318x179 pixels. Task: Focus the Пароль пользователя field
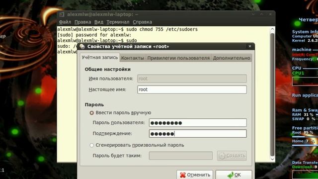tap(198, 123)
